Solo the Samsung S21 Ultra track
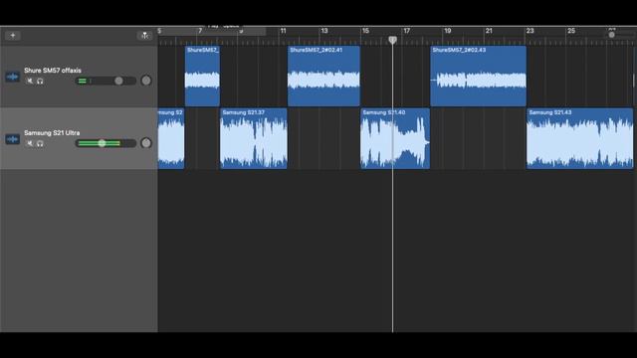Viewport: 637px width, 358px height. coord(40,143)
